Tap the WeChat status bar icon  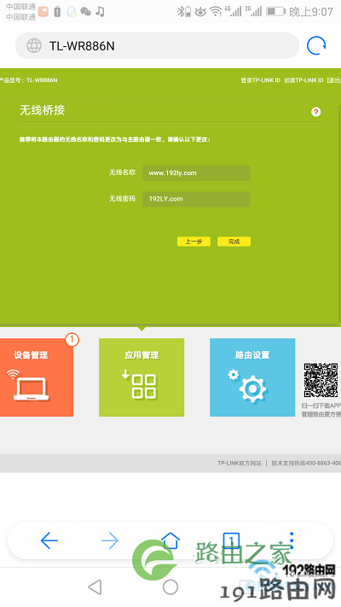point(85,12)
